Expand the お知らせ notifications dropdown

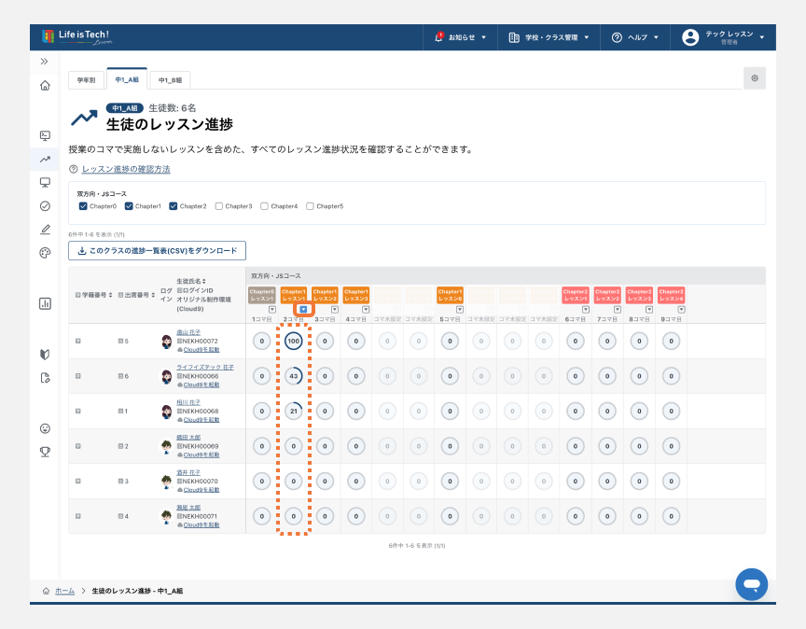click(461, 37)
